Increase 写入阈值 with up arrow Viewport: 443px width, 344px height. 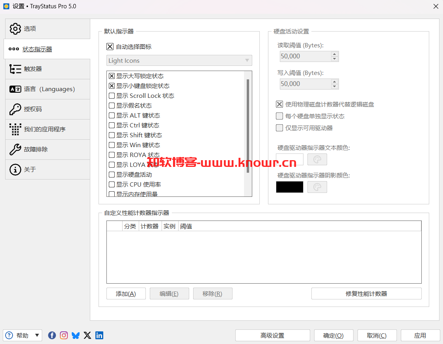click(x=335, y=82)
